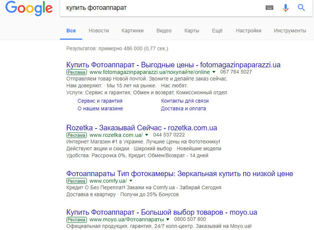Open the on-screen keyboard icon
Image resolution: width=314 pixels, height=230 pixels.
pyautogui.click(x=269, y=7)
